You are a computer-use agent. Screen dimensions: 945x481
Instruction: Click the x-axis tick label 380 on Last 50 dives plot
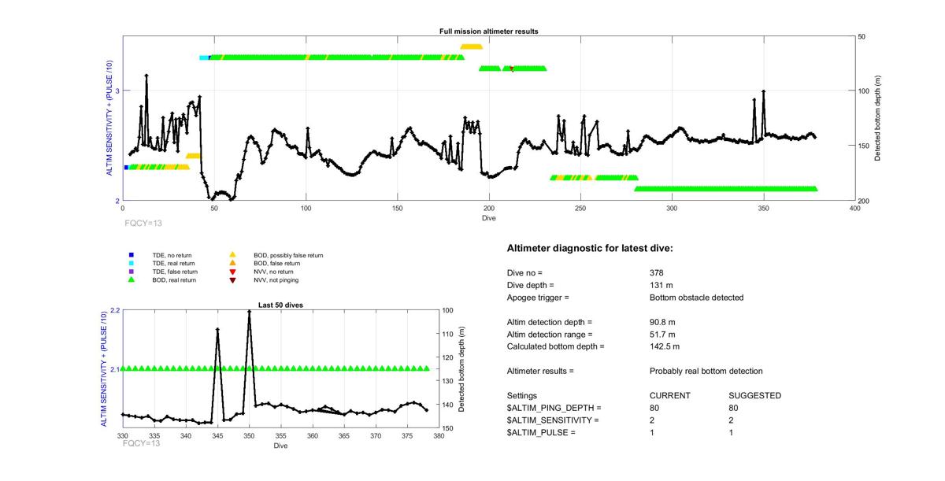pyautogui.click(x=439, y=435)
